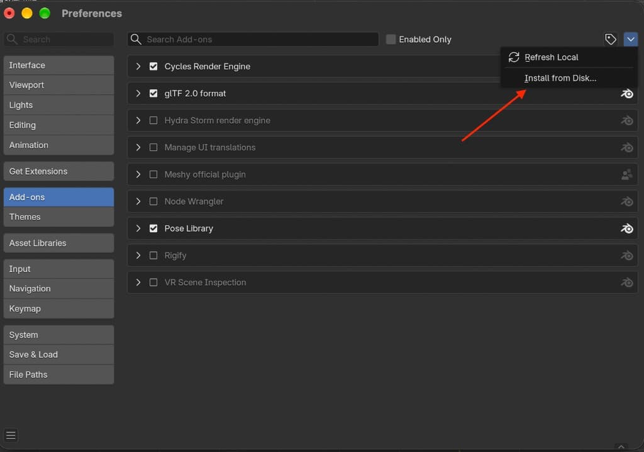Enable VR Scene Inspection add-on

pyautogui.click(x=153, y=283)
